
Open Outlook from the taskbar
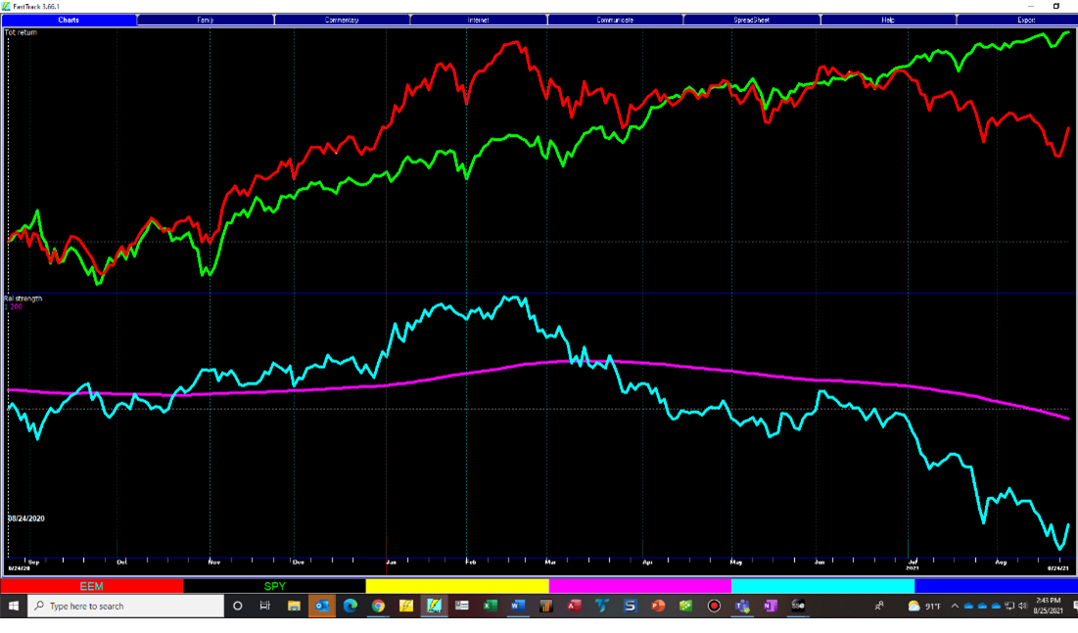click(x=321, y=607)
